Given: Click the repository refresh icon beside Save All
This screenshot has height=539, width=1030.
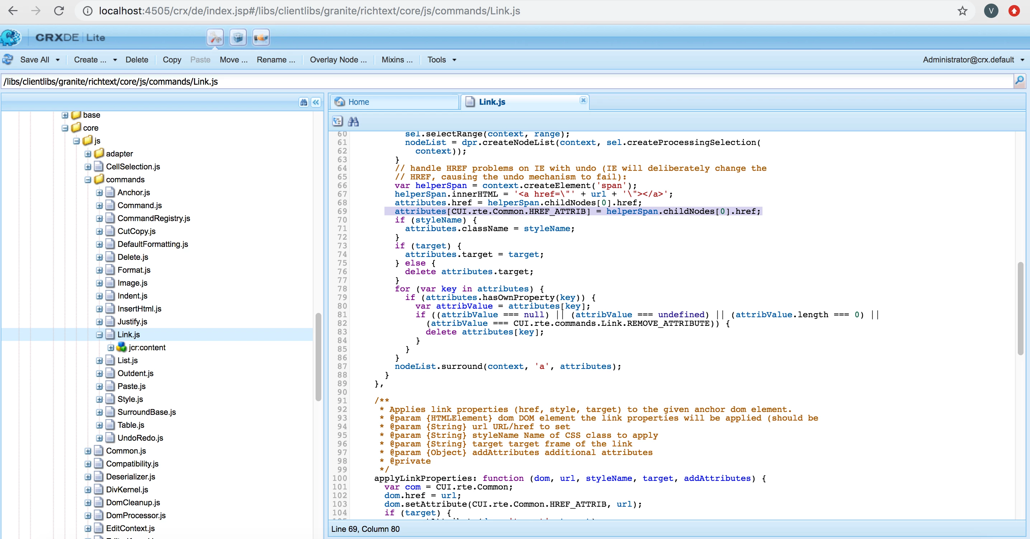Looking at the screenshot, I should click(8, 60).
